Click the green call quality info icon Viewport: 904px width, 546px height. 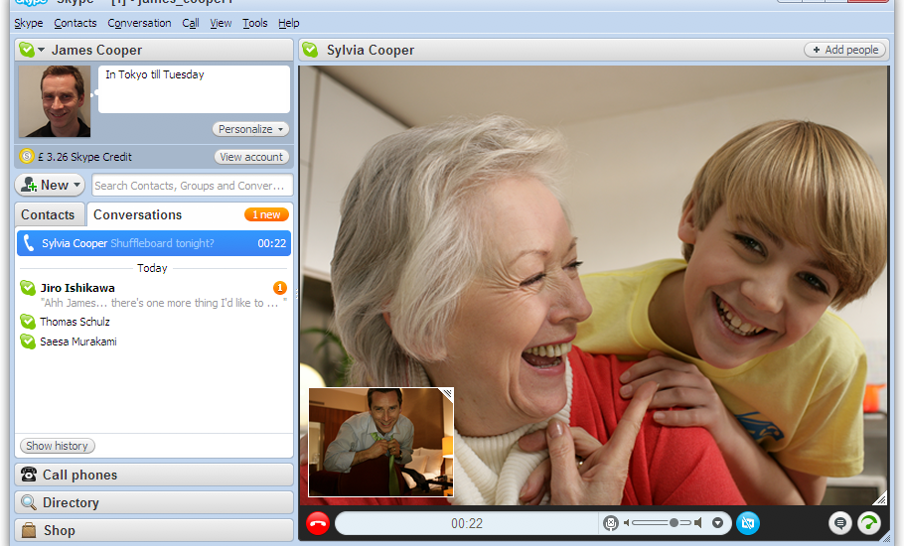[869, 523]
